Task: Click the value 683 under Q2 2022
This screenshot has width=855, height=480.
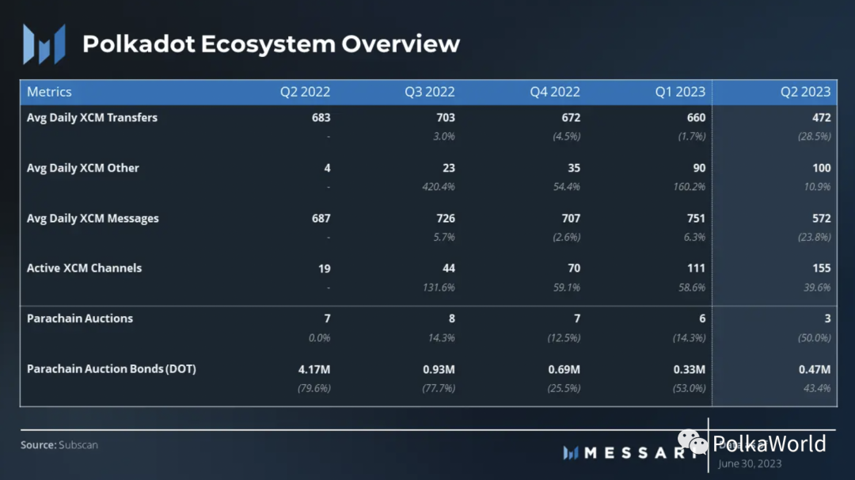Action: [x=321, y=118]
